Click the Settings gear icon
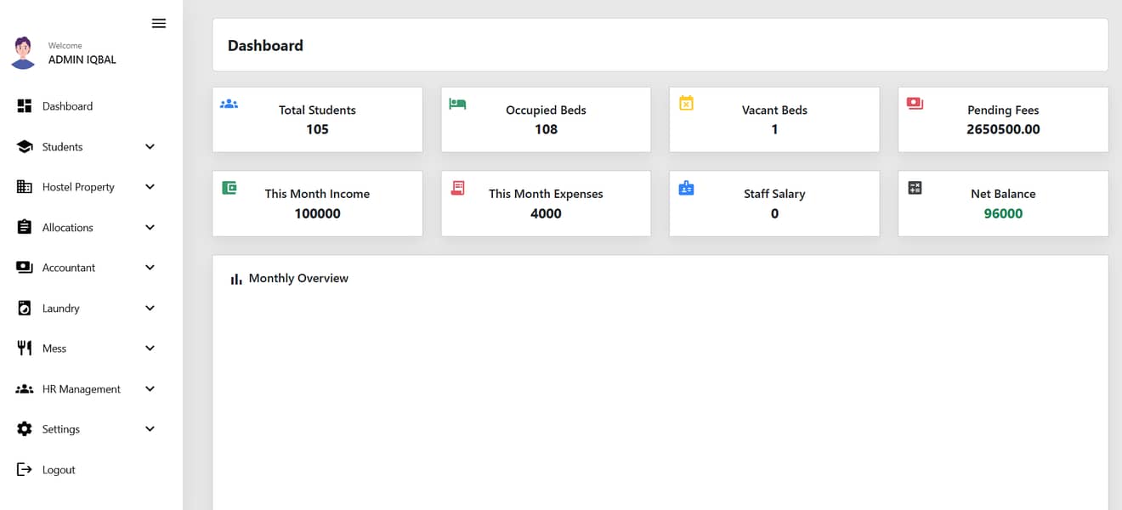1122x510 pixels. coord(25,429)
